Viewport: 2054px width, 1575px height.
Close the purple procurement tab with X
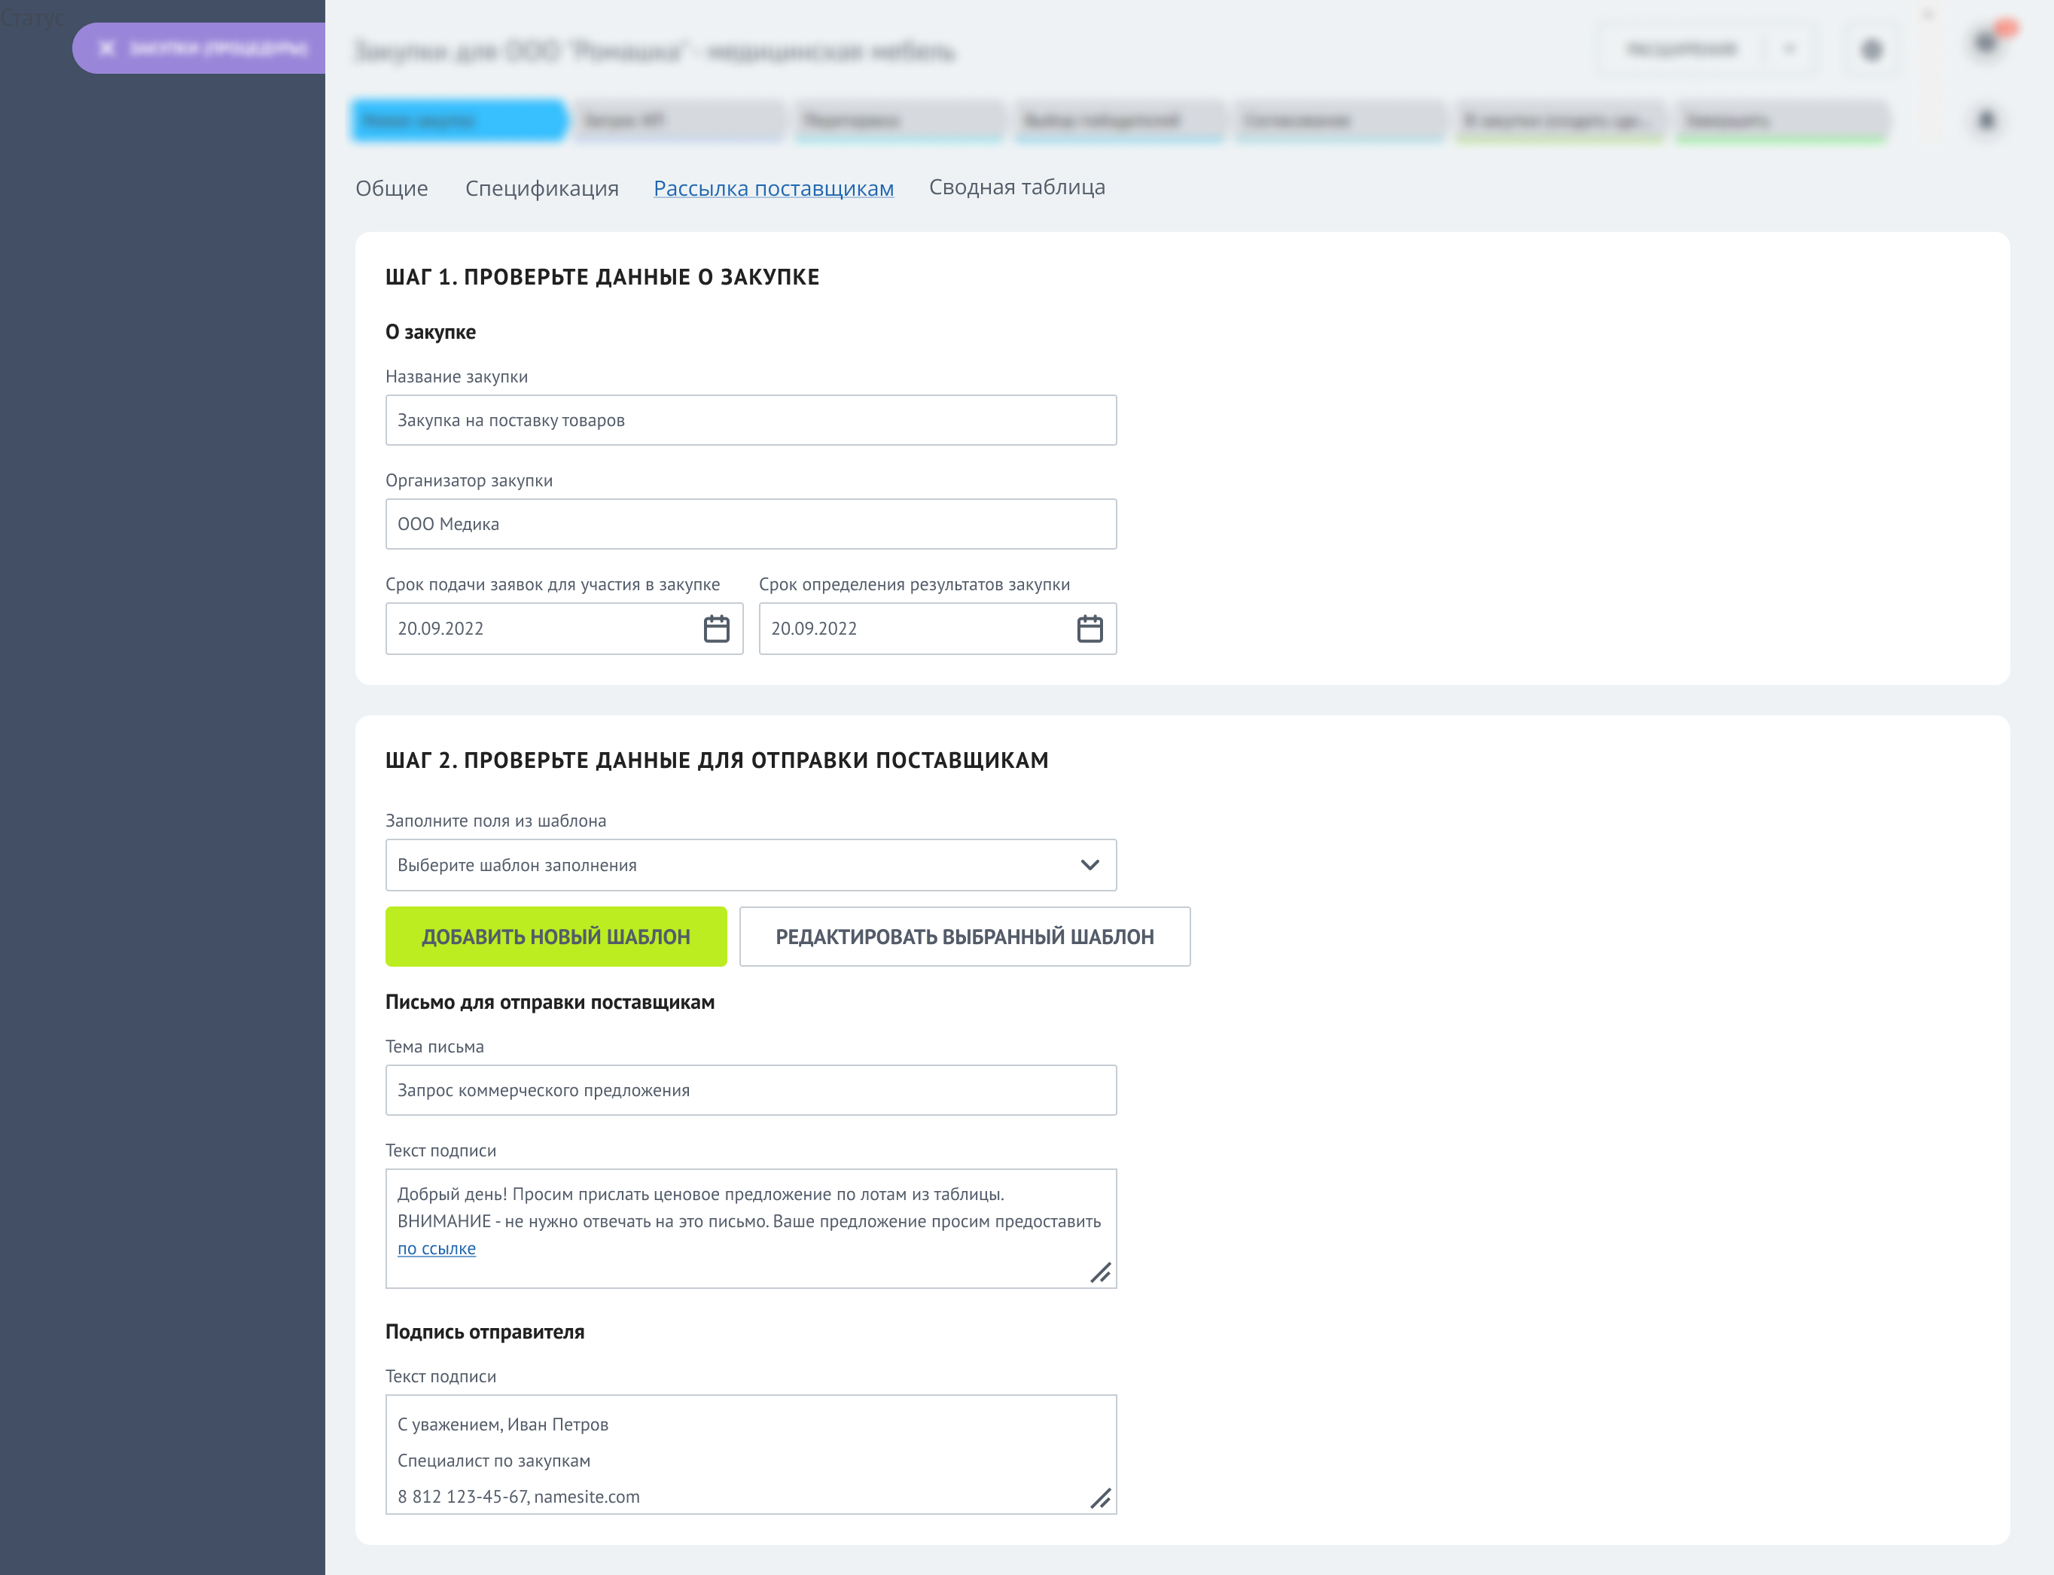point(107,48)
